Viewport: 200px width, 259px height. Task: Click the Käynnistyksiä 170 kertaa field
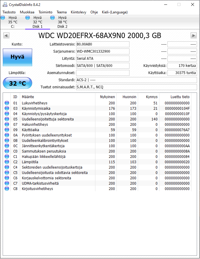[182, 66]
